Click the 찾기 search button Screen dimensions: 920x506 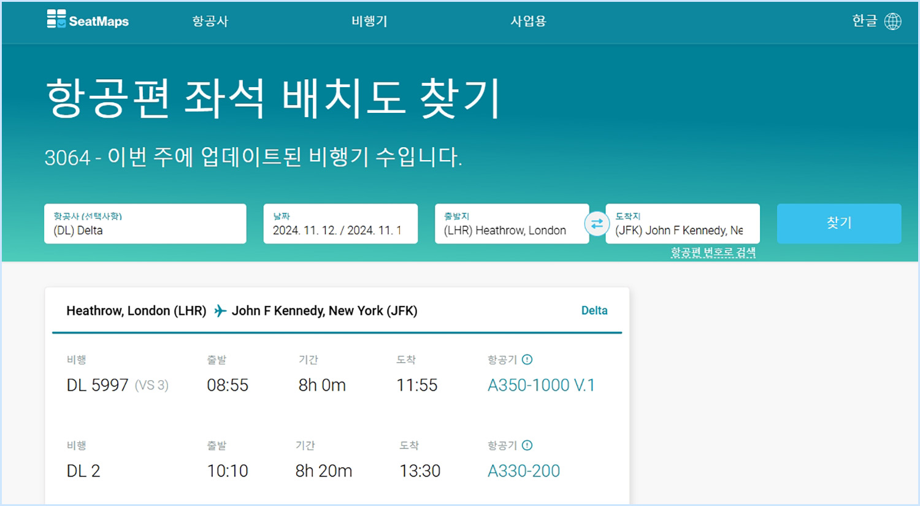[x=839, y=223]
